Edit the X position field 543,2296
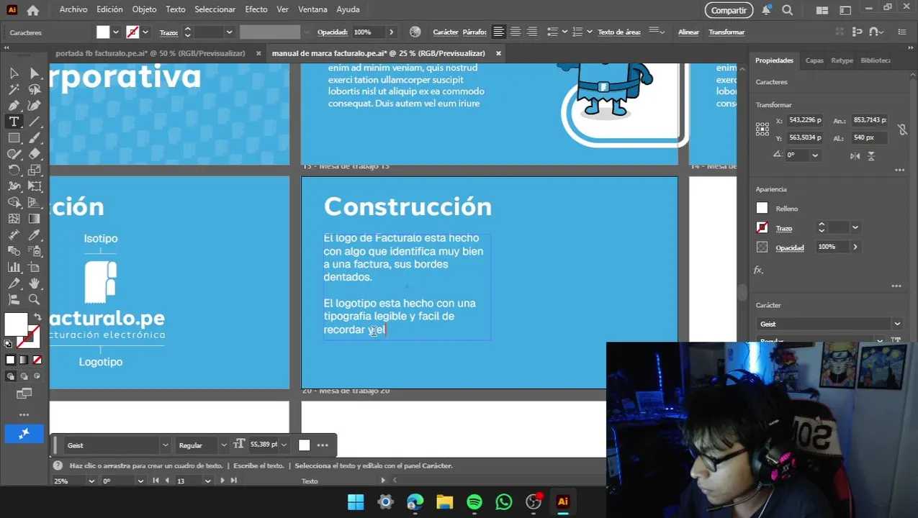This screenshot has height=518, width=918. [x=806, y=120]
